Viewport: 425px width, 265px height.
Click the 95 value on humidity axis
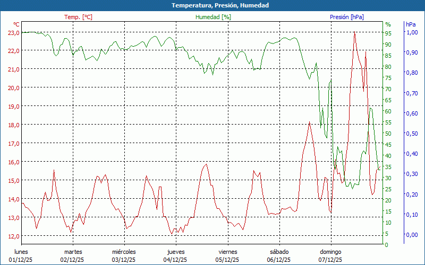click(388, 33)
